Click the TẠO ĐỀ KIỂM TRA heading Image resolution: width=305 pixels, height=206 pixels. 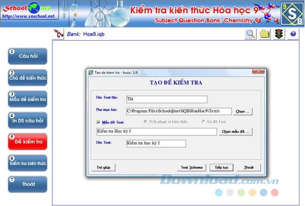(176, 83)
